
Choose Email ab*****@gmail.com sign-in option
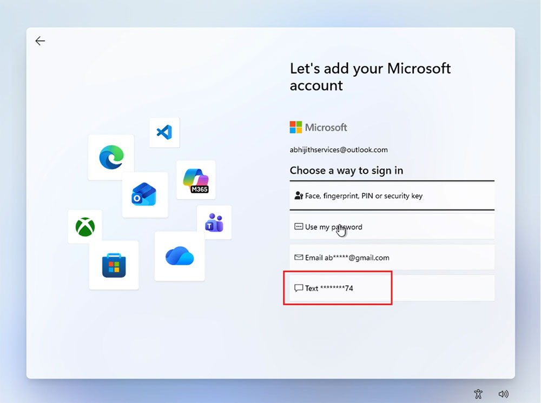[392, 257]
